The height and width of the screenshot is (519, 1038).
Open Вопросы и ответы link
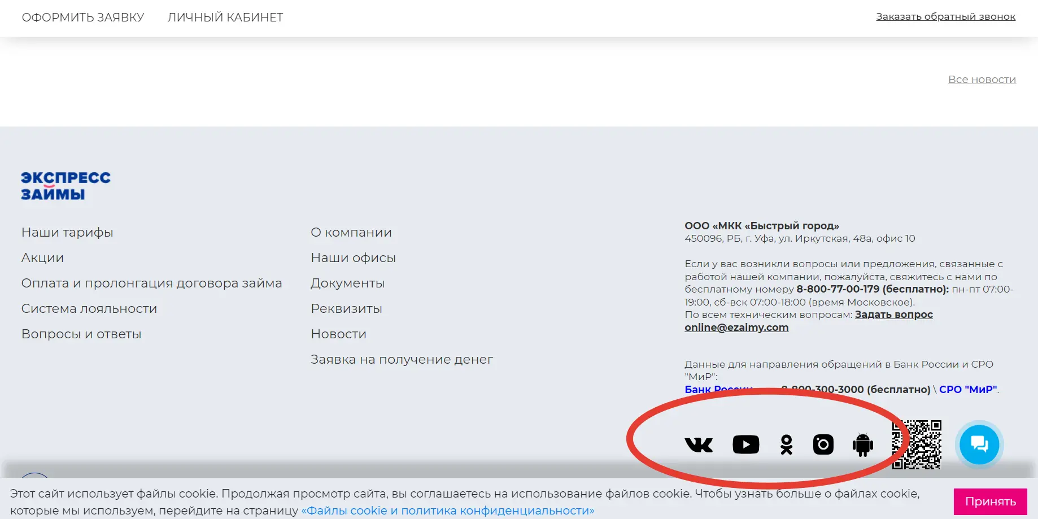tap(81, 334)
